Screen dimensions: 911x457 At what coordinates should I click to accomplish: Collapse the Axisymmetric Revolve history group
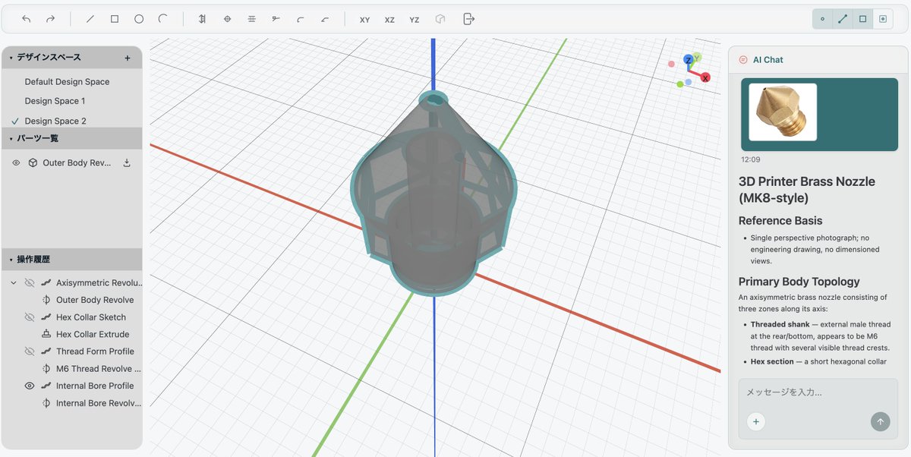(14, 282)
